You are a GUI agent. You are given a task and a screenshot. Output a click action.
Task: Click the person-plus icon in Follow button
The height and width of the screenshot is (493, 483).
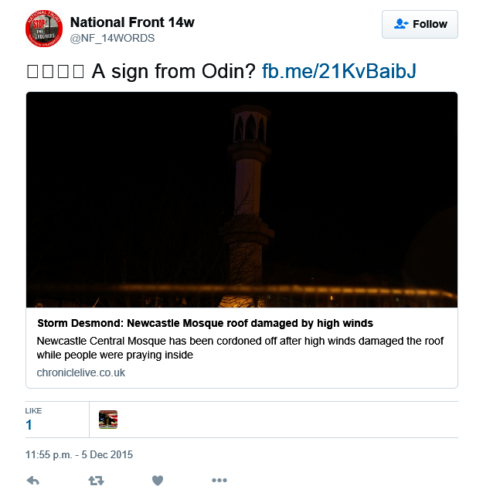pos(400,24)
